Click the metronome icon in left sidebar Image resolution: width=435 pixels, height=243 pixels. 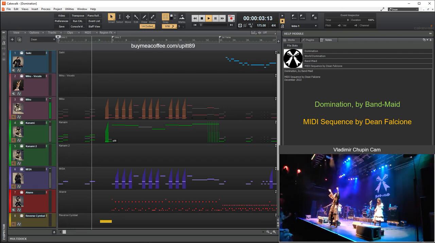coord(4,43)
